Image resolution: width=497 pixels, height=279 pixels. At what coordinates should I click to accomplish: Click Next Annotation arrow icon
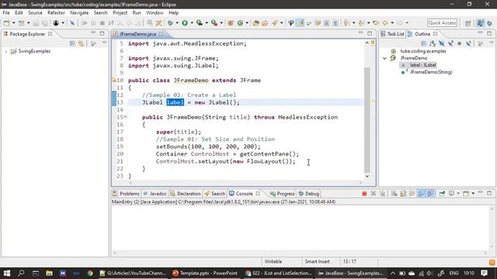point(346,22)
